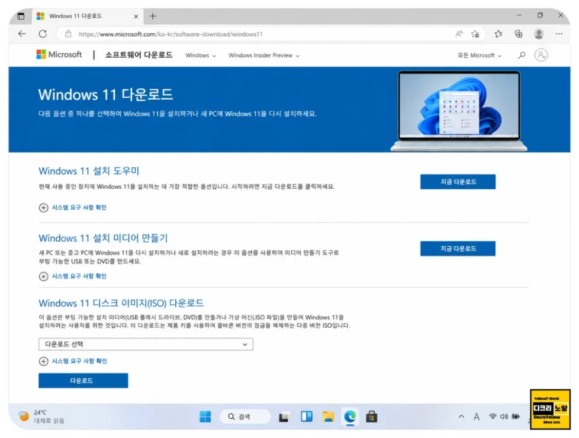Close the Windows 11 다운로드 tab

tap(136, 16)
